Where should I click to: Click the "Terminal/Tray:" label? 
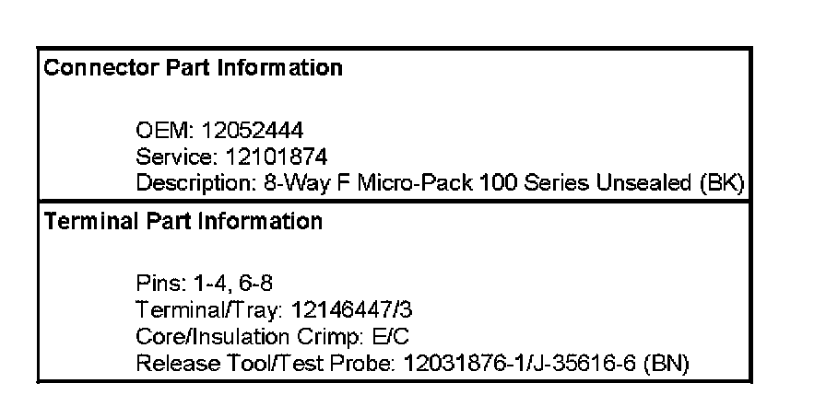198,310
